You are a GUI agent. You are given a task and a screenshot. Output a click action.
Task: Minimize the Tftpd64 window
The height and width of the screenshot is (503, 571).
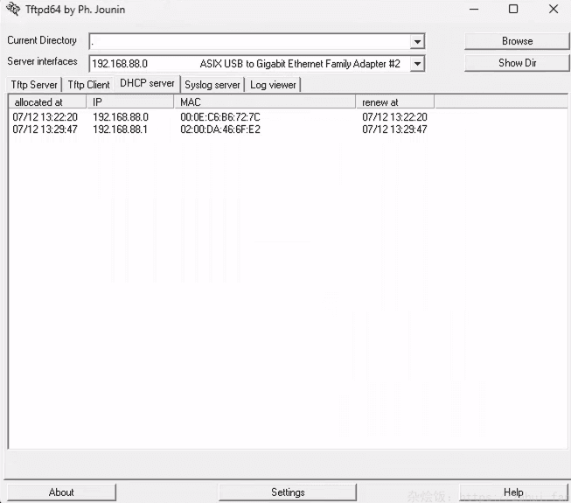(x=473, y=10)
